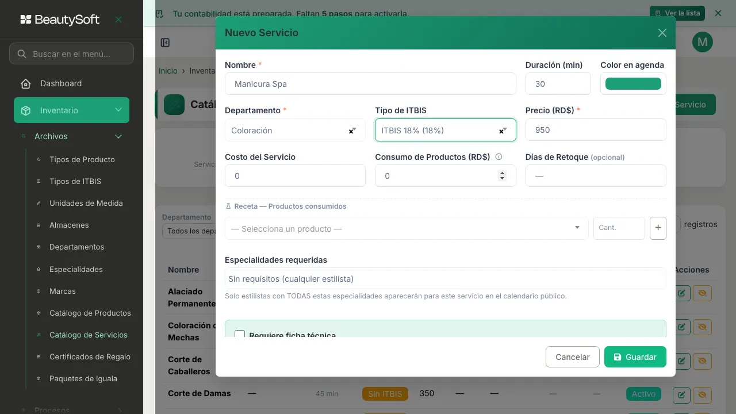
Task: Open Certificados de Regalo menu item
Action: [x=90, y=356]
